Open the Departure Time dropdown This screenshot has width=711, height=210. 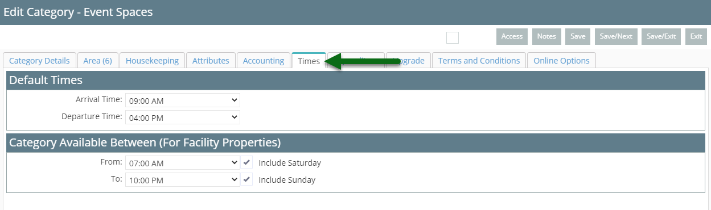(183, 117)
